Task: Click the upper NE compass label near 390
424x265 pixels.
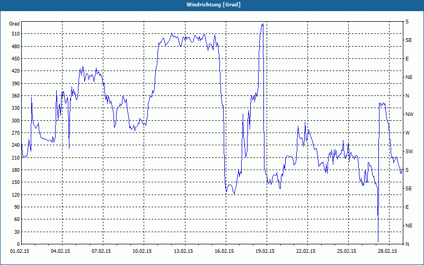Action: coord(409,77)
